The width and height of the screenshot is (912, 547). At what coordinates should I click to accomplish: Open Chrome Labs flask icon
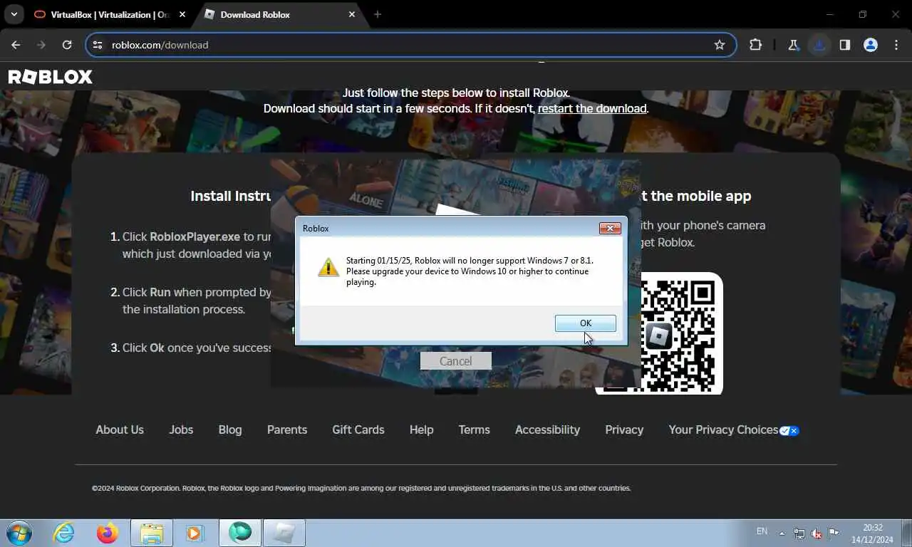point(793,45)
